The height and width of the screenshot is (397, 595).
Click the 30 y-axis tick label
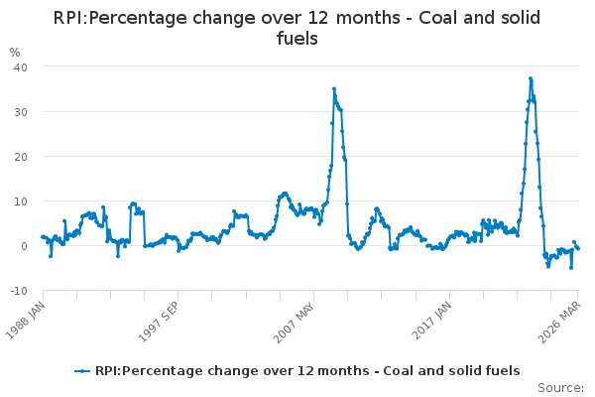pos(20,111)
